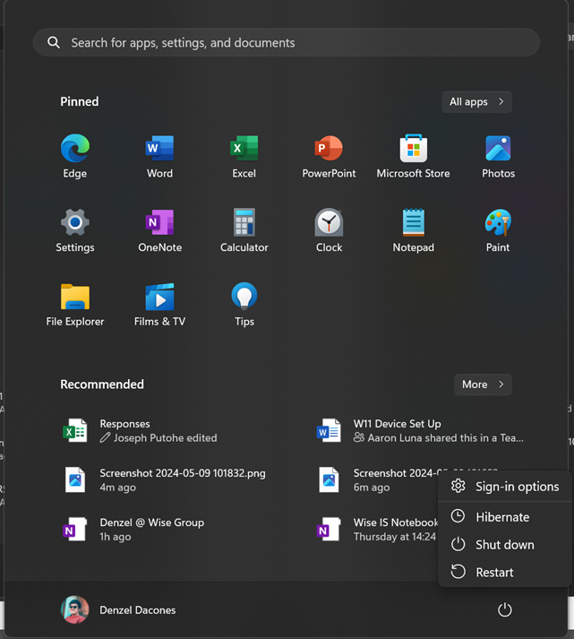This screenshot has height=639, width=574.
Task: Launch the Photos app
Action: pos(498,156)
